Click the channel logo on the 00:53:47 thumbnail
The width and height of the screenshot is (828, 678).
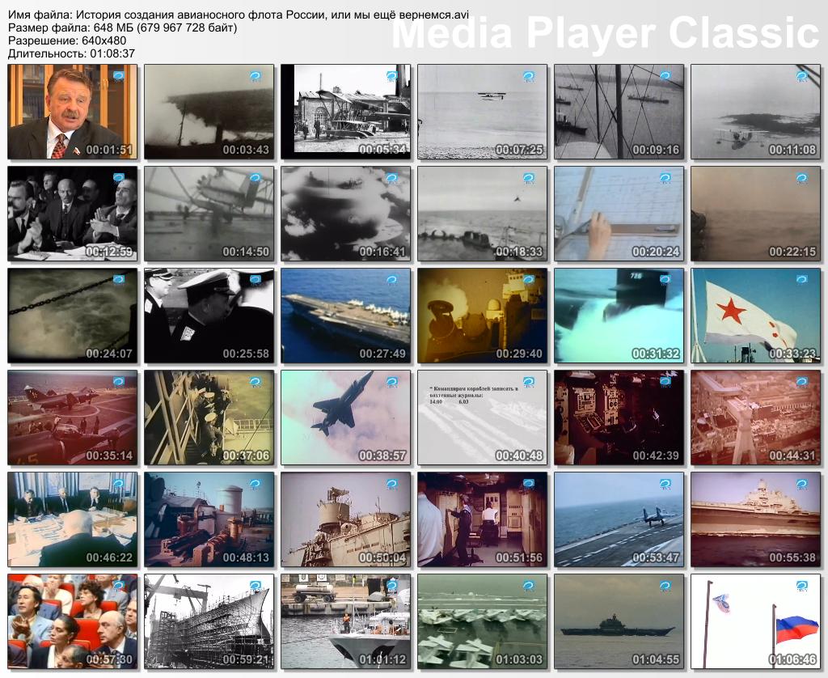point(665,484)
